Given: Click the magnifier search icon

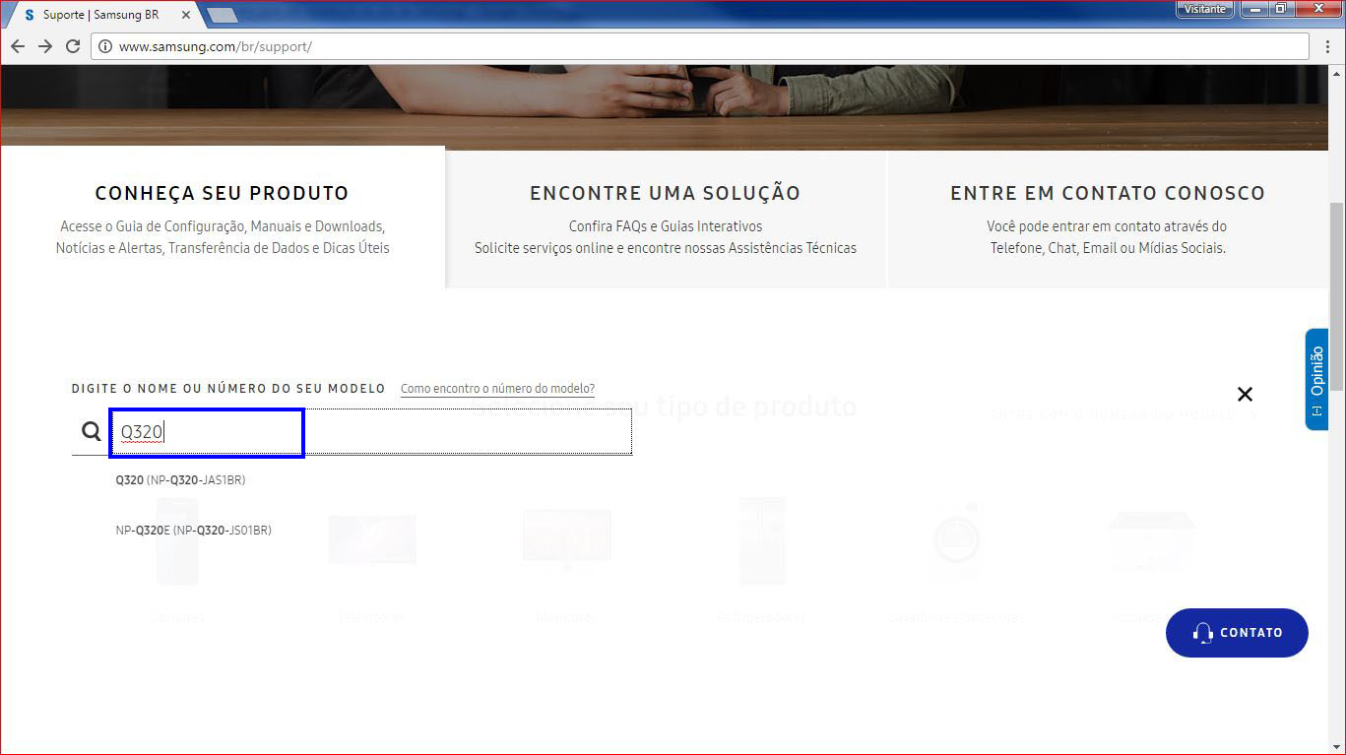Looking at the screenshot, I should click(x=92, y=431).
